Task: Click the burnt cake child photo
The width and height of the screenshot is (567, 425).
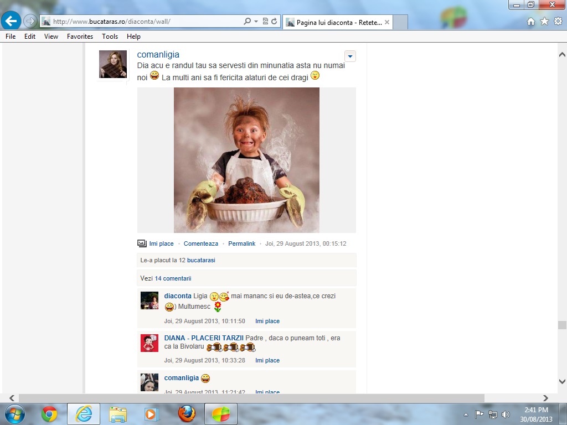Action: [x=246, y=160]
